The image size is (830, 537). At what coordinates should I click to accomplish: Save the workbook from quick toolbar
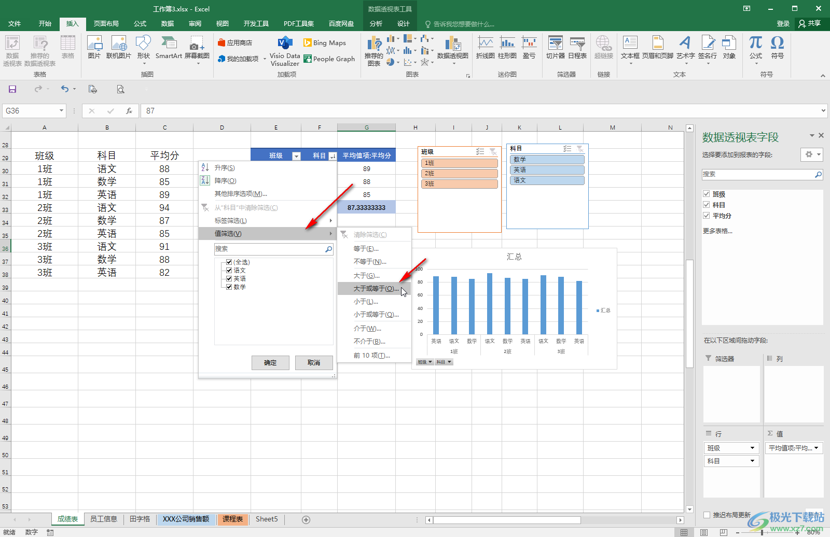click(x=12, y=89)
